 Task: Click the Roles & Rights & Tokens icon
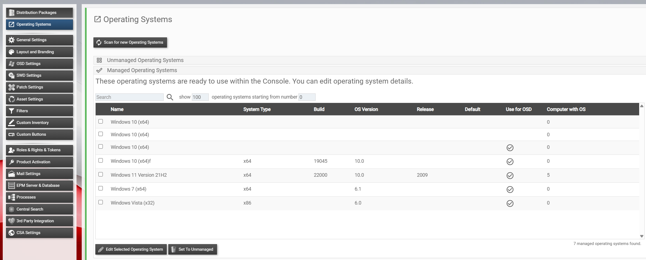click(11, 150)
